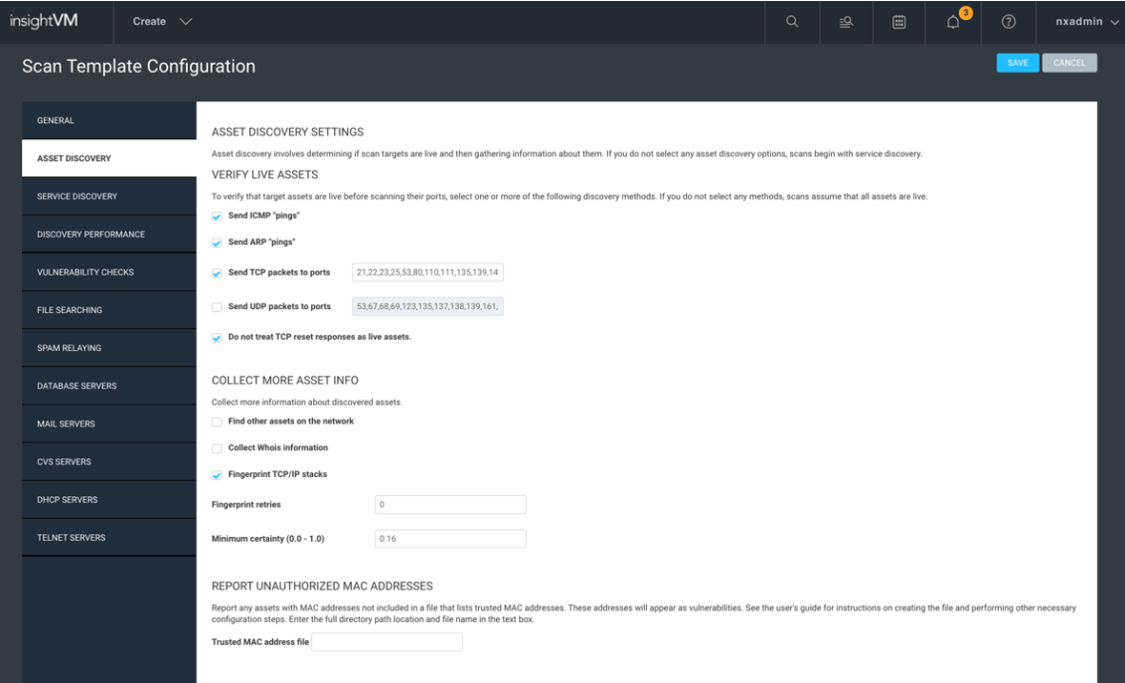
Task: Click the Save button
Action: (x=1017, y=63)
